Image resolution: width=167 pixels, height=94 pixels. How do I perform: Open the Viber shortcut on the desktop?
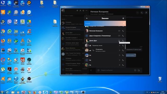(x=9, y=22)
